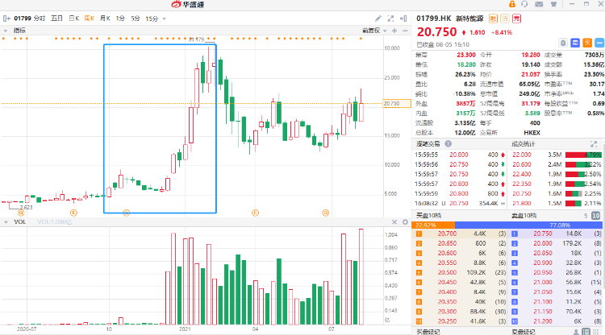This screenshot has width=605, height=335.
Task: Click the 22.000 price row in 成交统计
Action: (x=556, y=155)
